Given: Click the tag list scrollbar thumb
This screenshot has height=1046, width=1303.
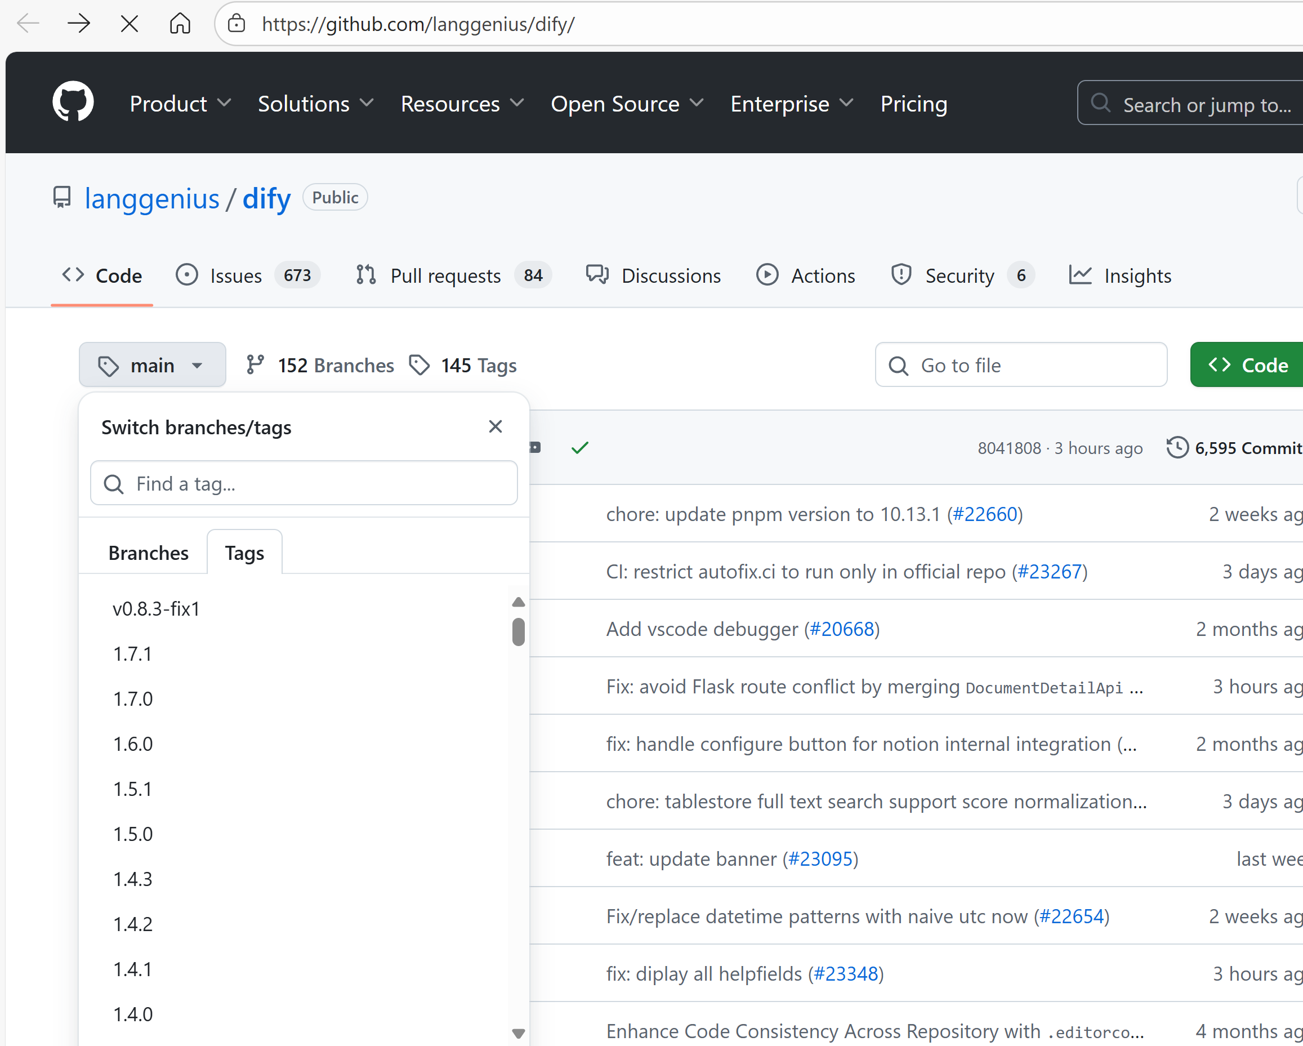Looking at the screenshot, I should [519, 632].
